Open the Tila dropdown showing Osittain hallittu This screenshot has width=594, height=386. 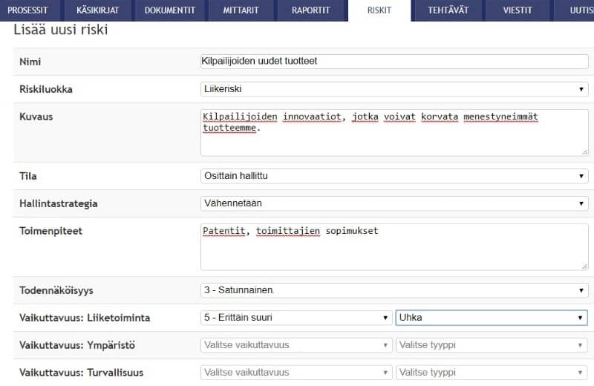tap(394, 176)
